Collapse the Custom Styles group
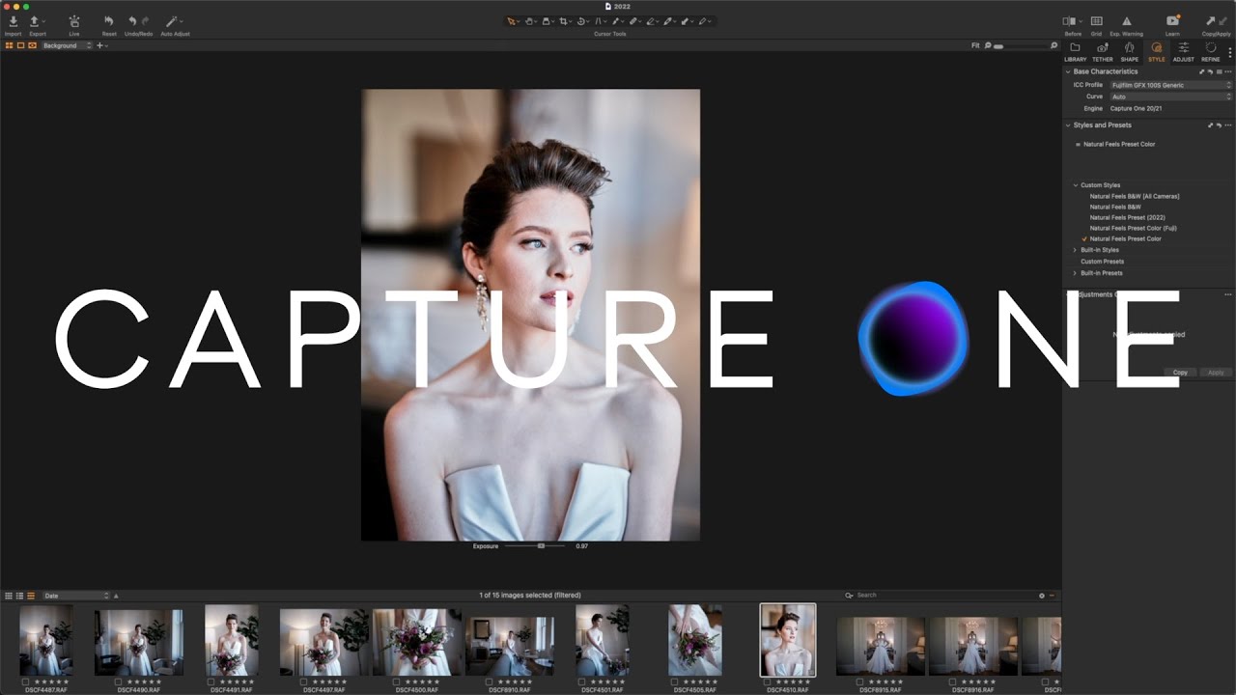This screenshot has width=1236, height=695. click(x=1076, y=185)
